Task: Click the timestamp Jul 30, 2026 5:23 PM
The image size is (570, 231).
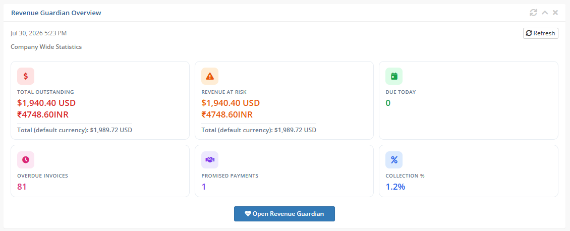Action: click(38, 33)
